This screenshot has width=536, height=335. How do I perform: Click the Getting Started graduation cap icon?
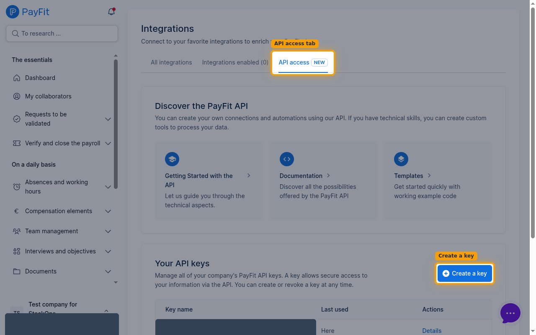tap(172, 159)
